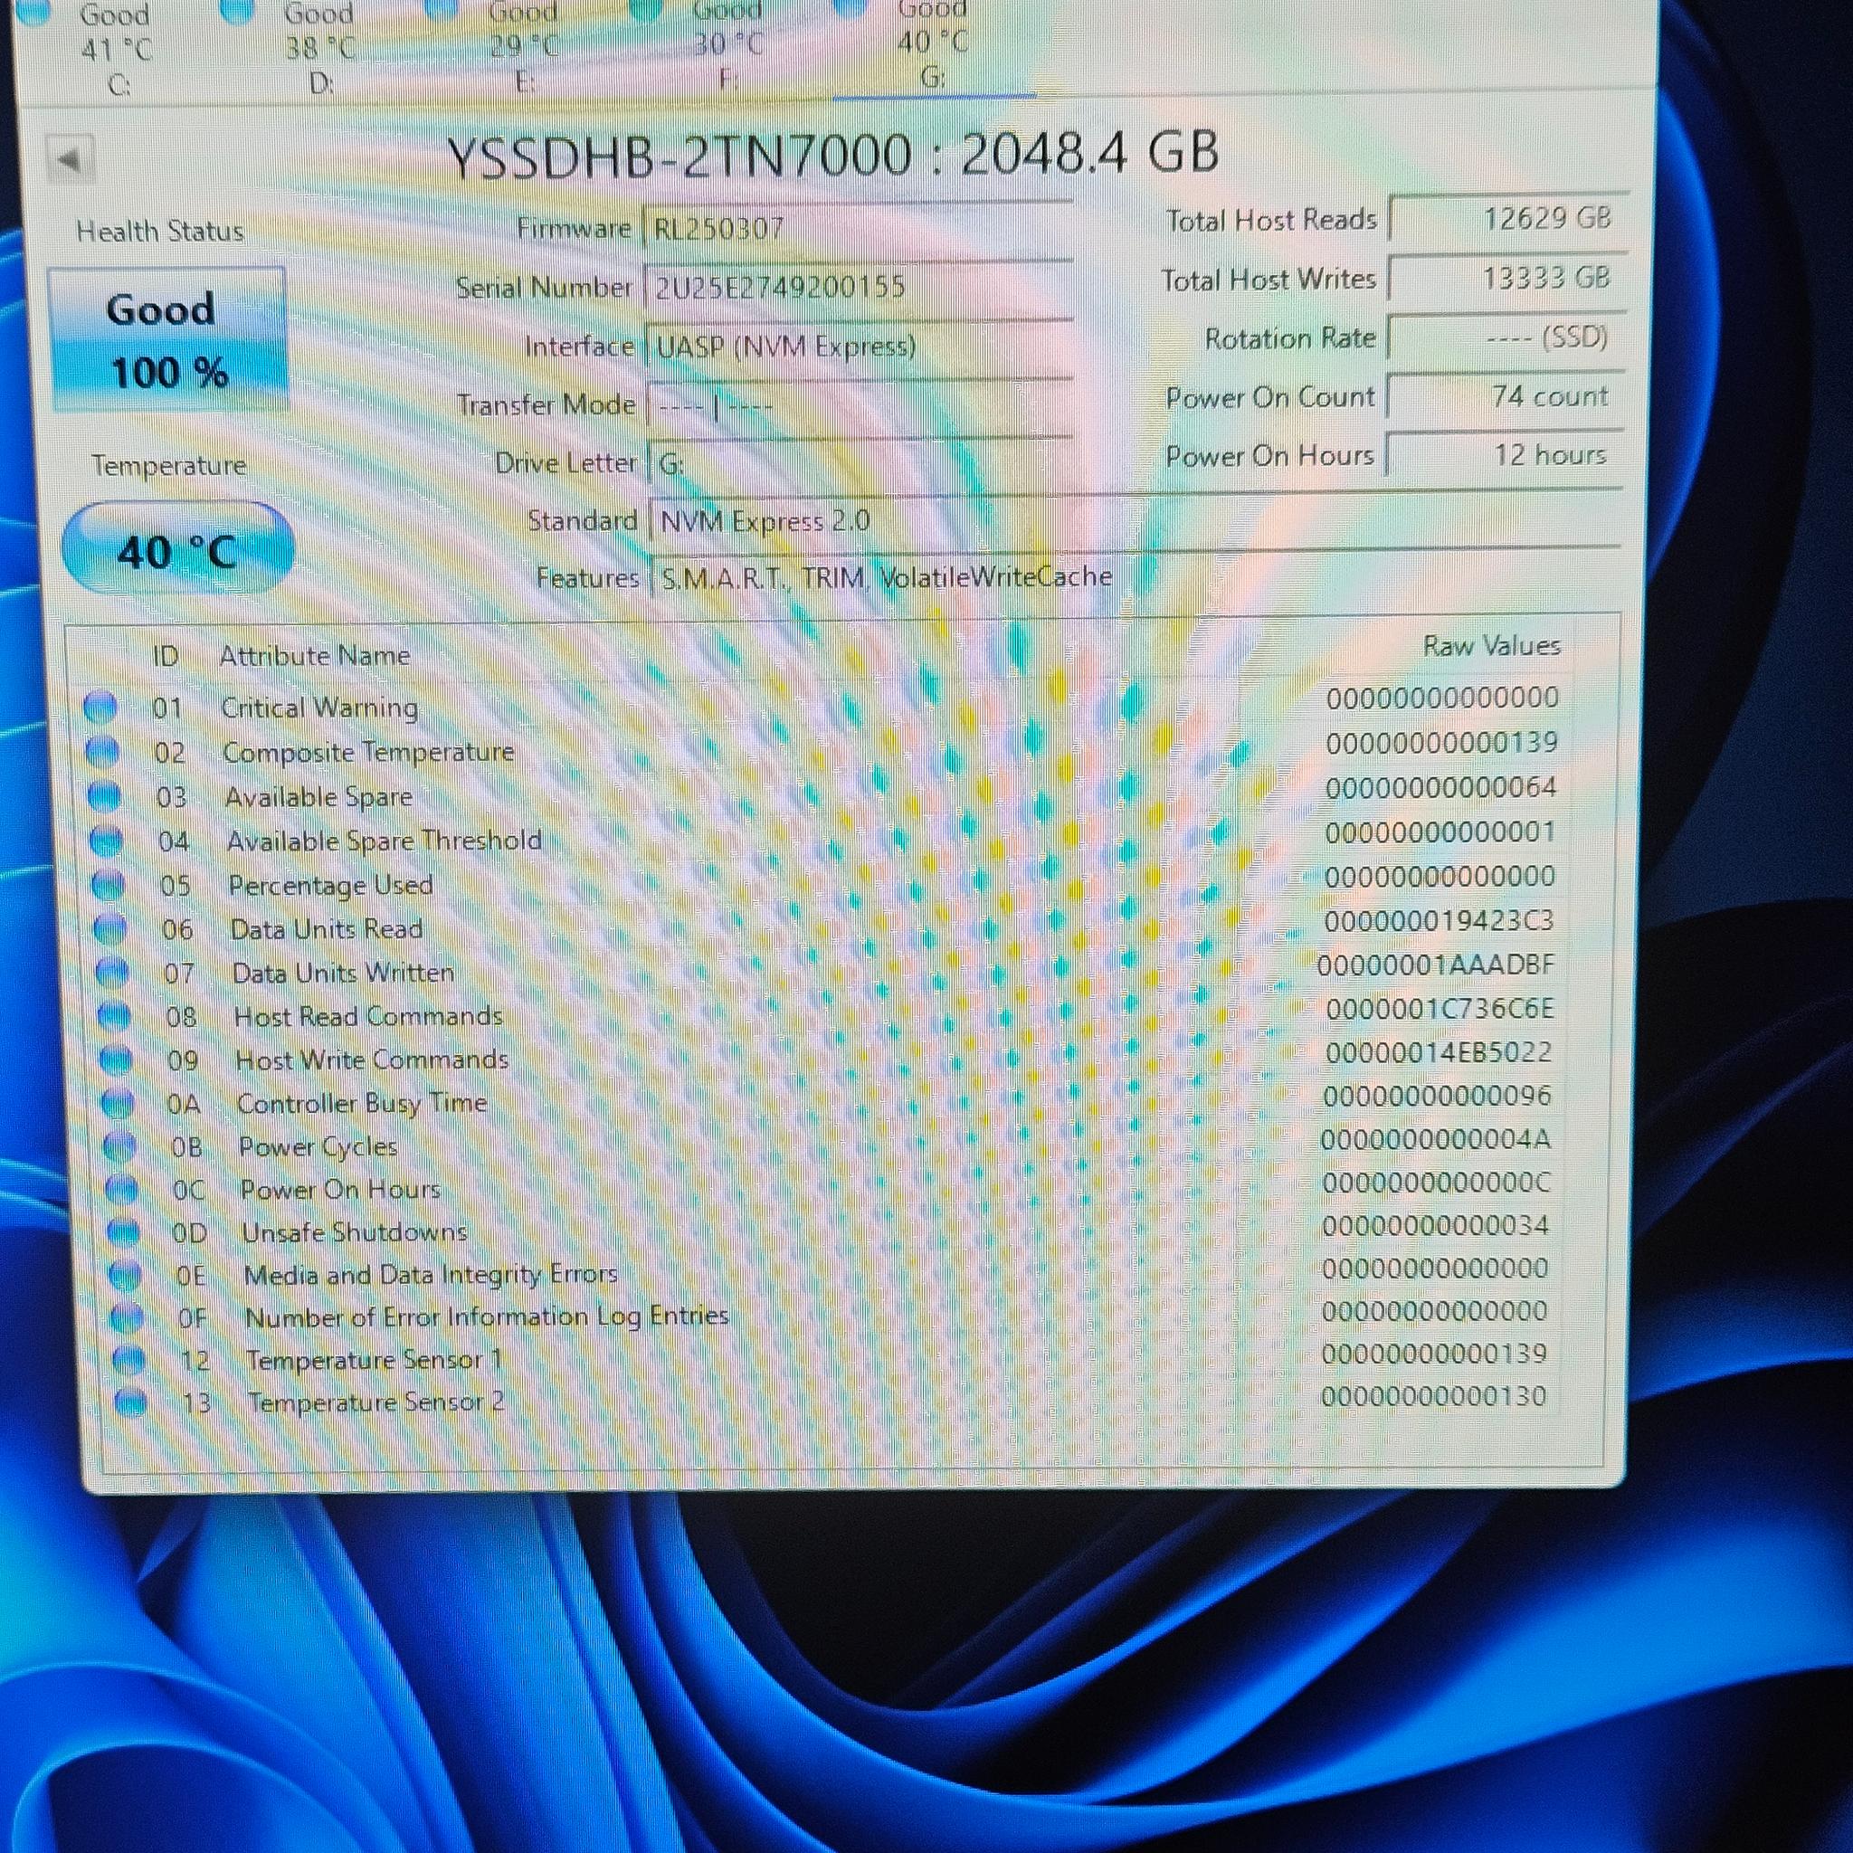Click the drive title YSSDHB-2TN7000 : 2048.4 GB

click(833, 155)
